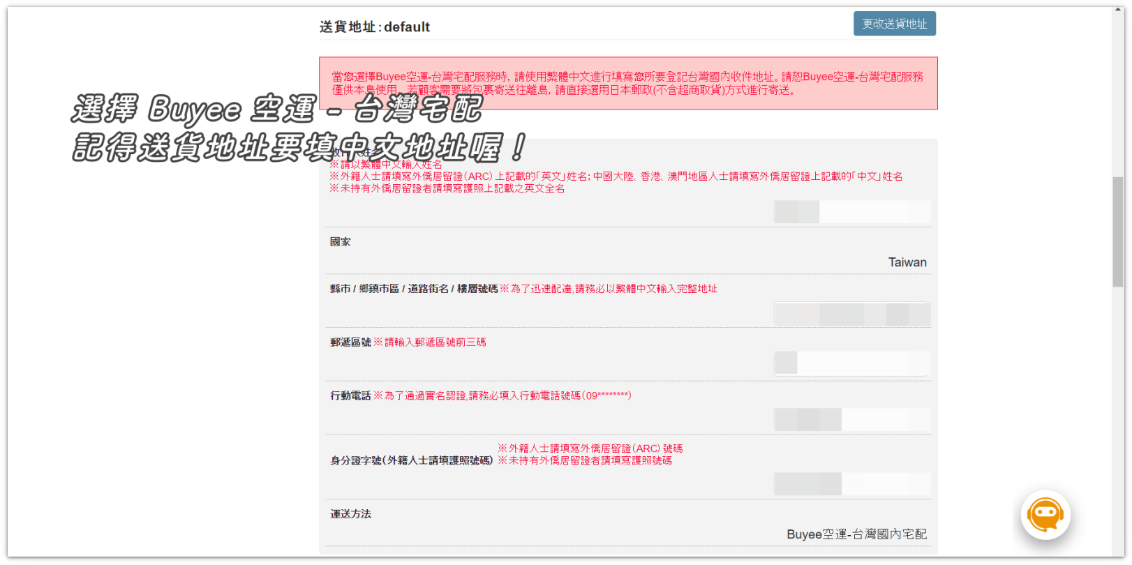Click the vertical page scrollbar thumb
This screenshot has height=565, width=1132.
click(x=1118, y=232)
